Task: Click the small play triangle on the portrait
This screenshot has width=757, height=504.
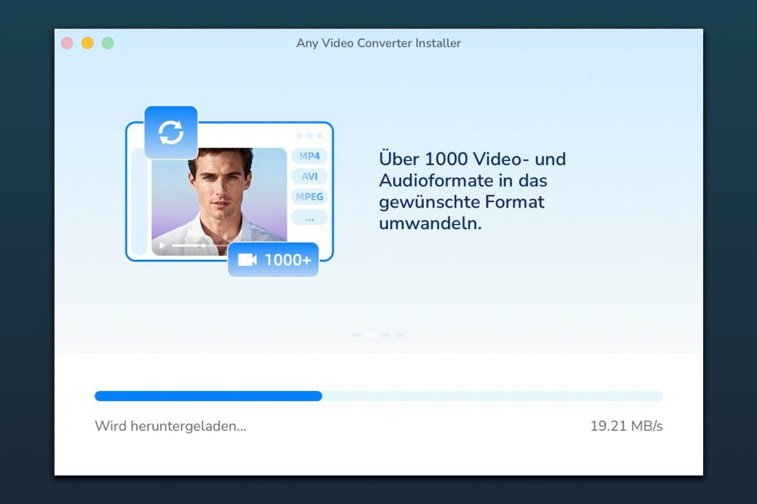Action: (162, 246)
